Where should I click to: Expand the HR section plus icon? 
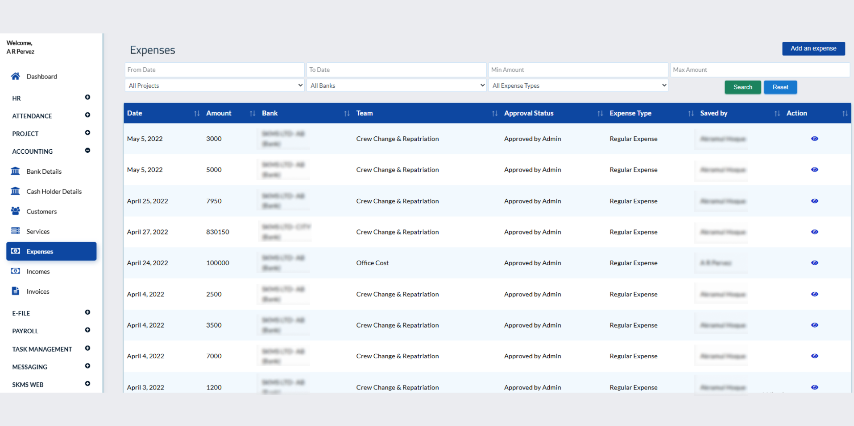coord(87,97)
